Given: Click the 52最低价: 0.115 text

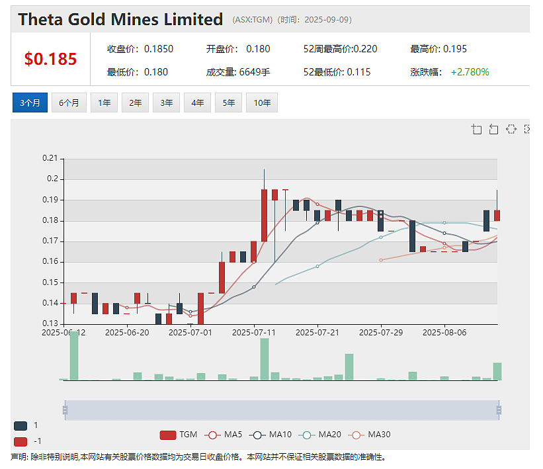Looking at the screenshot, I should [337, 72].
